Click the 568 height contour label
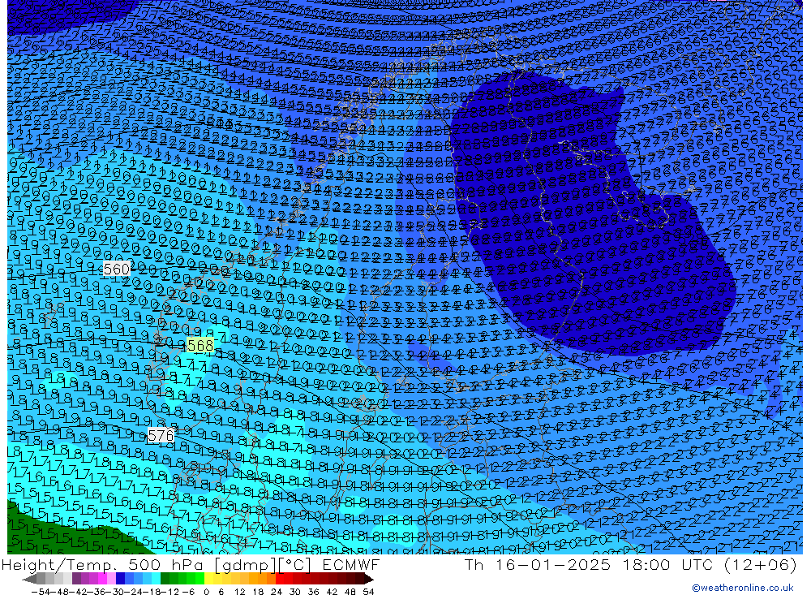The image size is (811, 595). (x=200, y=346)
